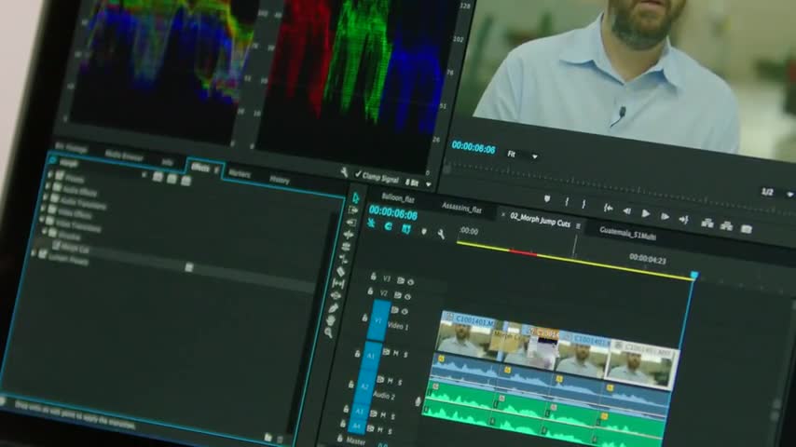Toggle V1 track targeting

[377, 320]
